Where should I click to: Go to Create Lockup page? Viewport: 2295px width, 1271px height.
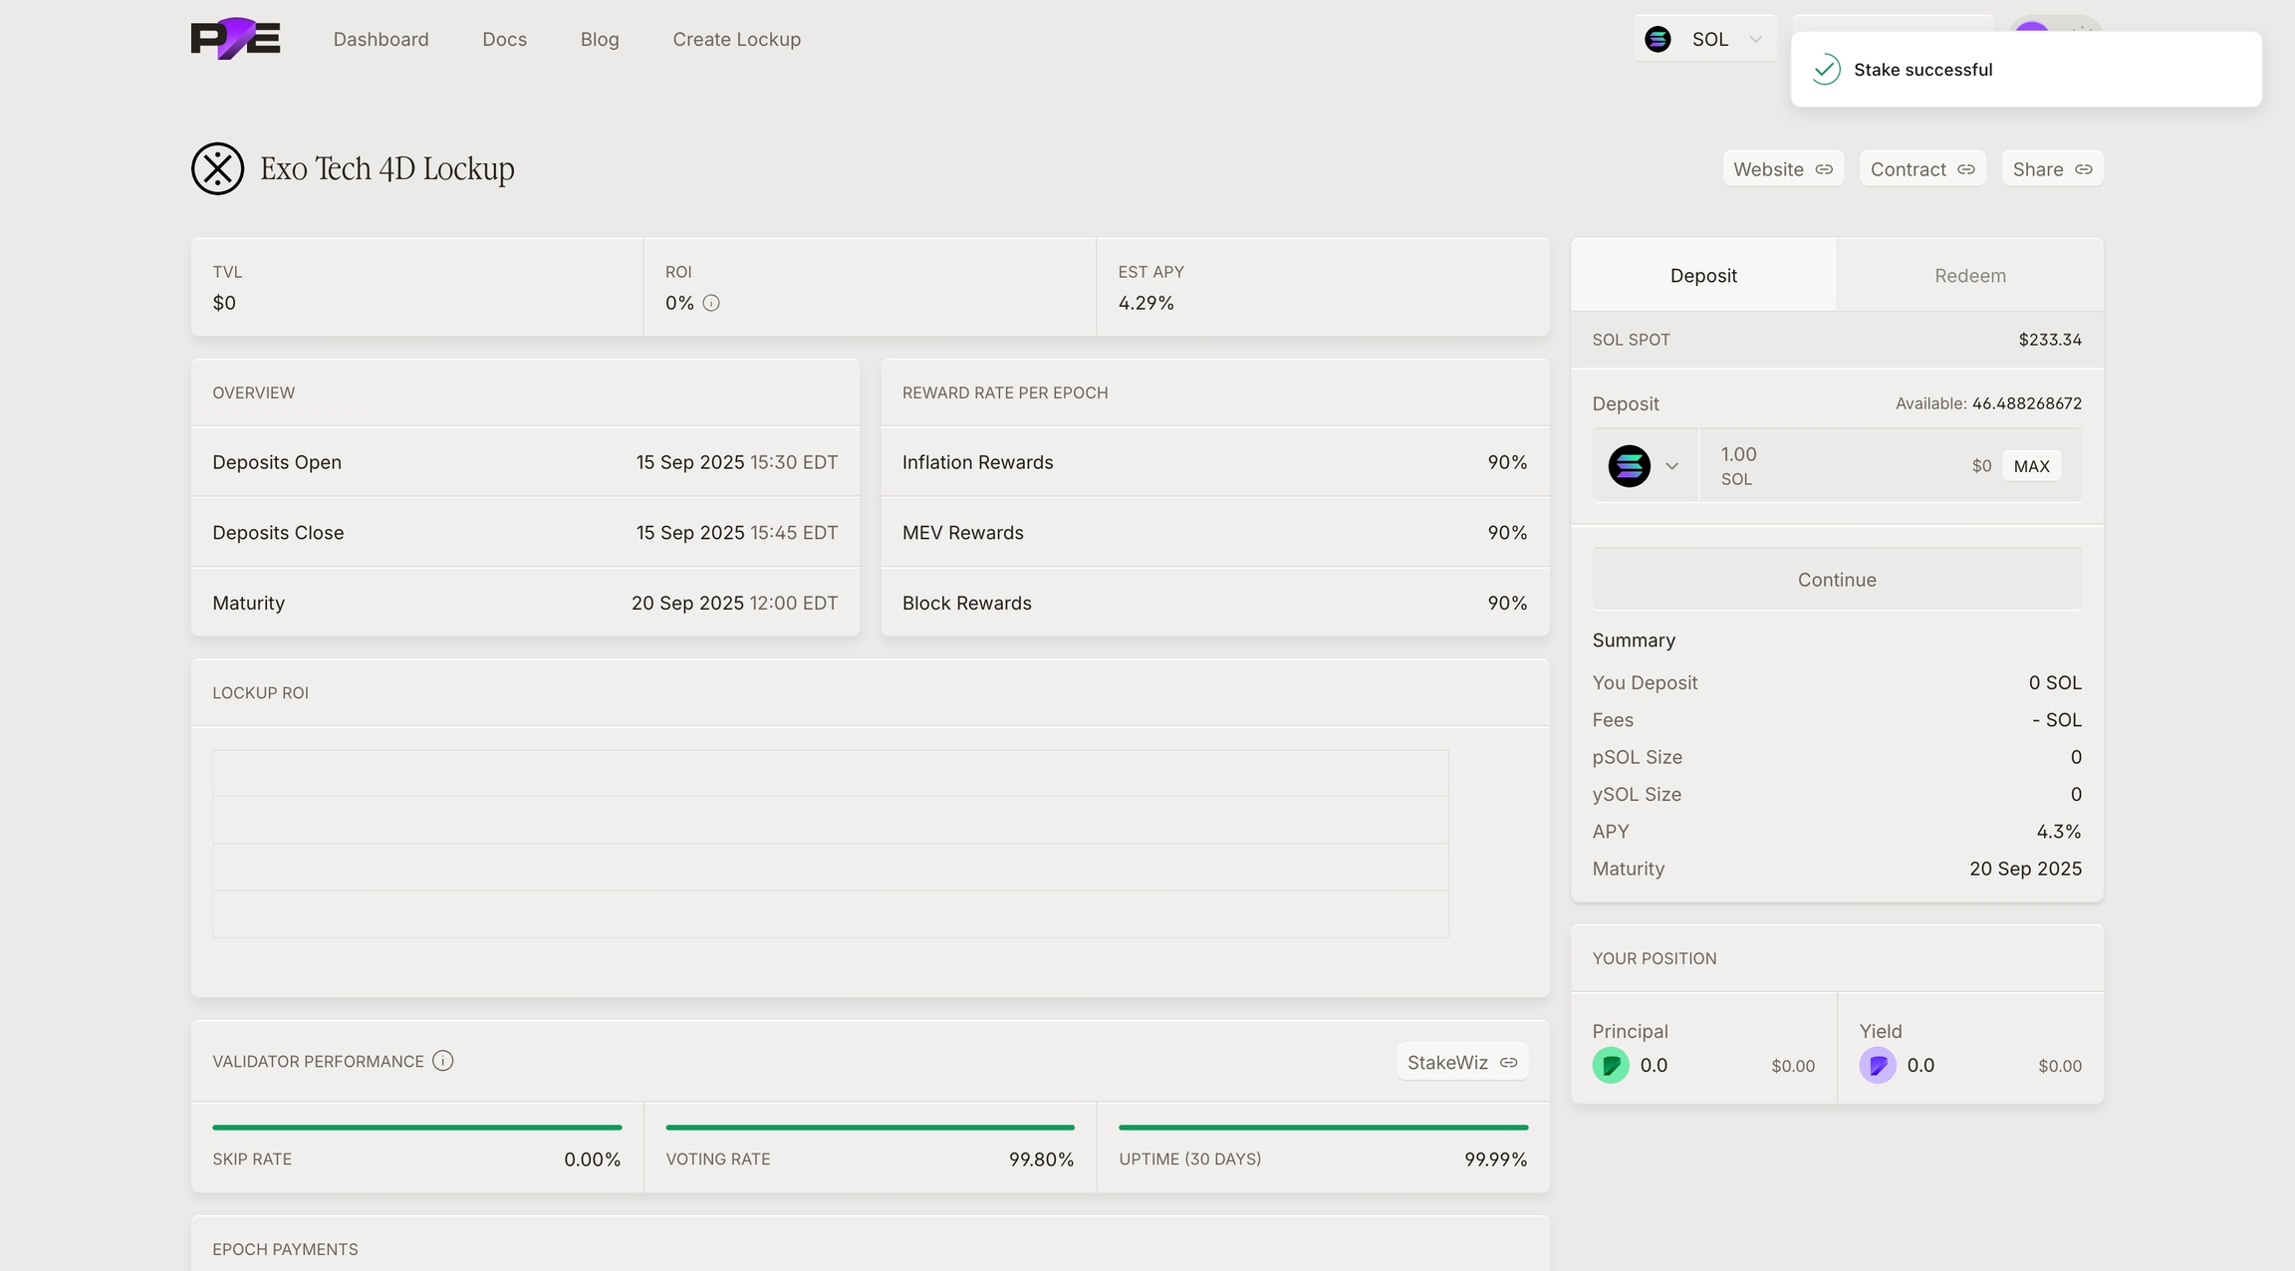[736, 39]
